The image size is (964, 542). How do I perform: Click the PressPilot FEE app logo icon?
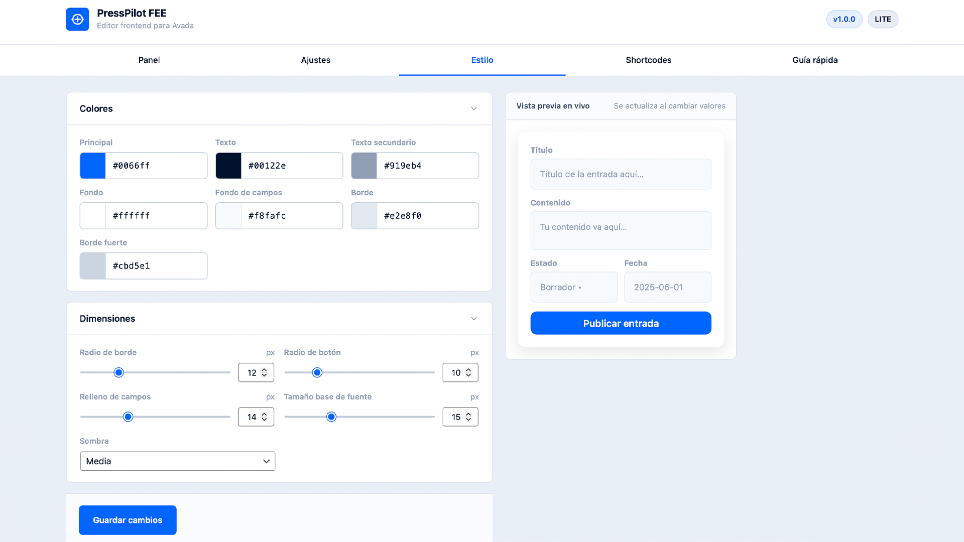tap(77, 19)
